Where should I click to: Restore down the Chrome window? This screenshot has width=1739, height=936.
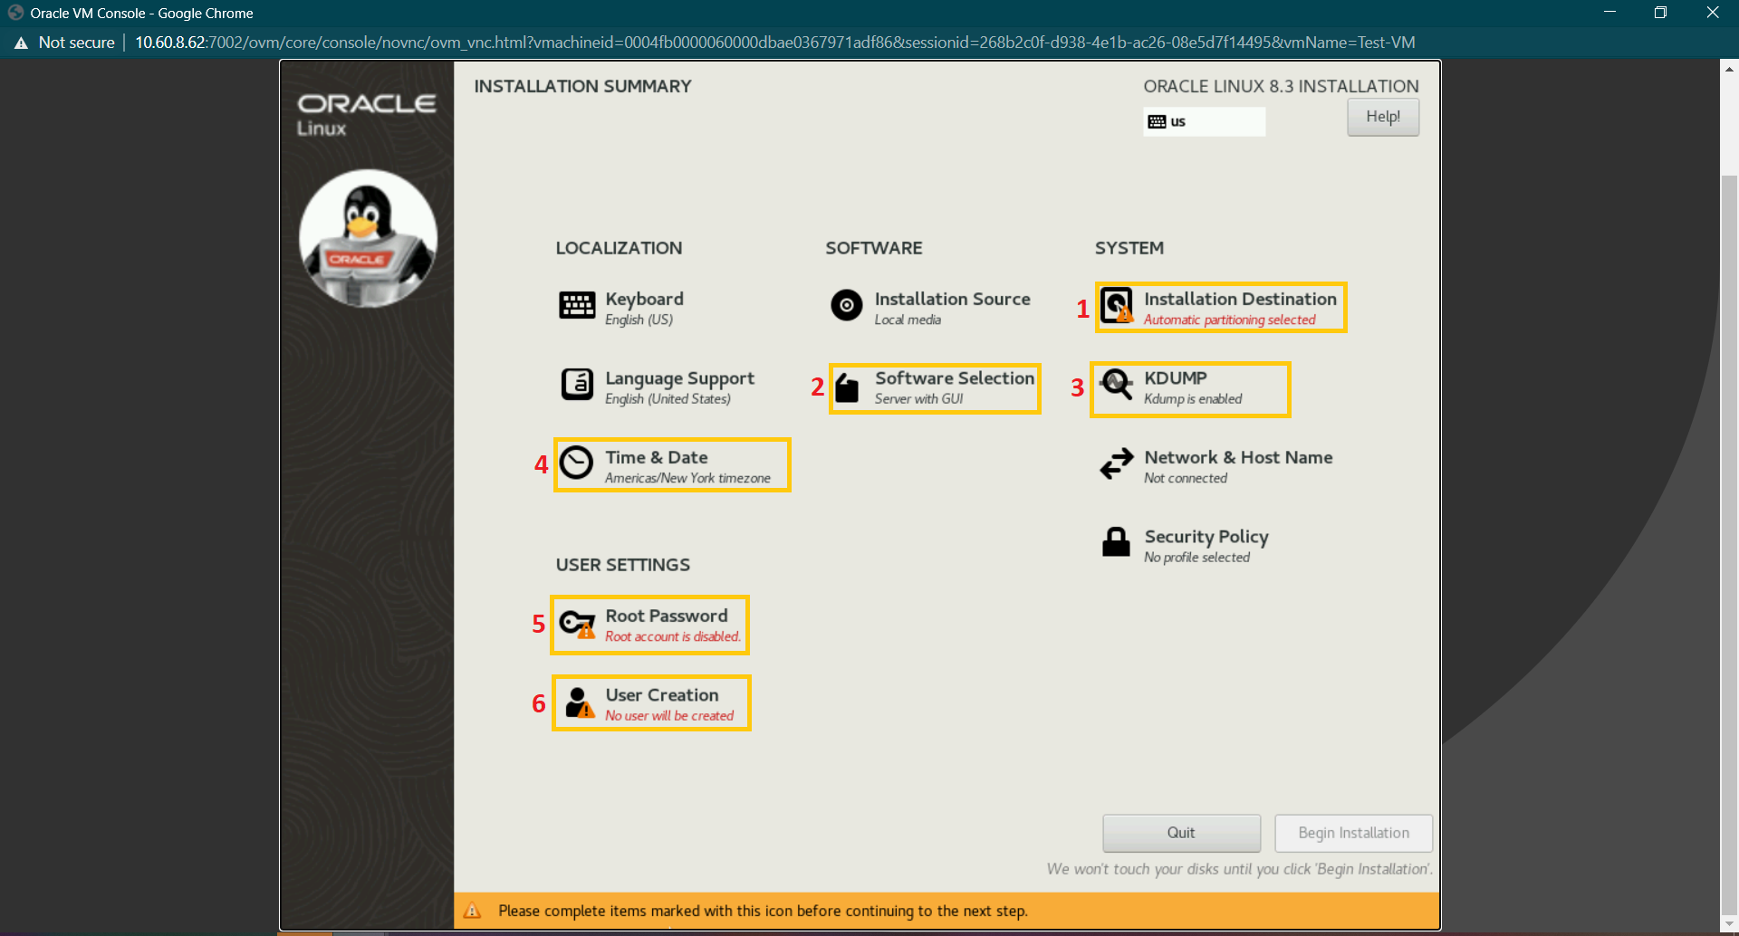pos(1660,13)
